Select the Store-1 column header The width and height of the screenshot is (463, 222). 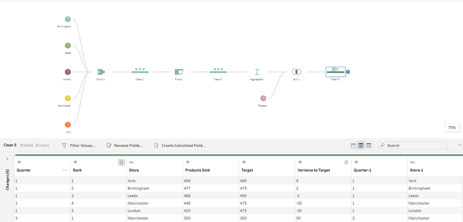417,170
